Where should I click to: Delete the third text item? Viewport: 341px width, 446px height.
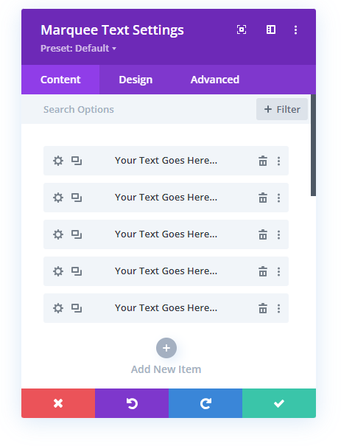[263, 234]
